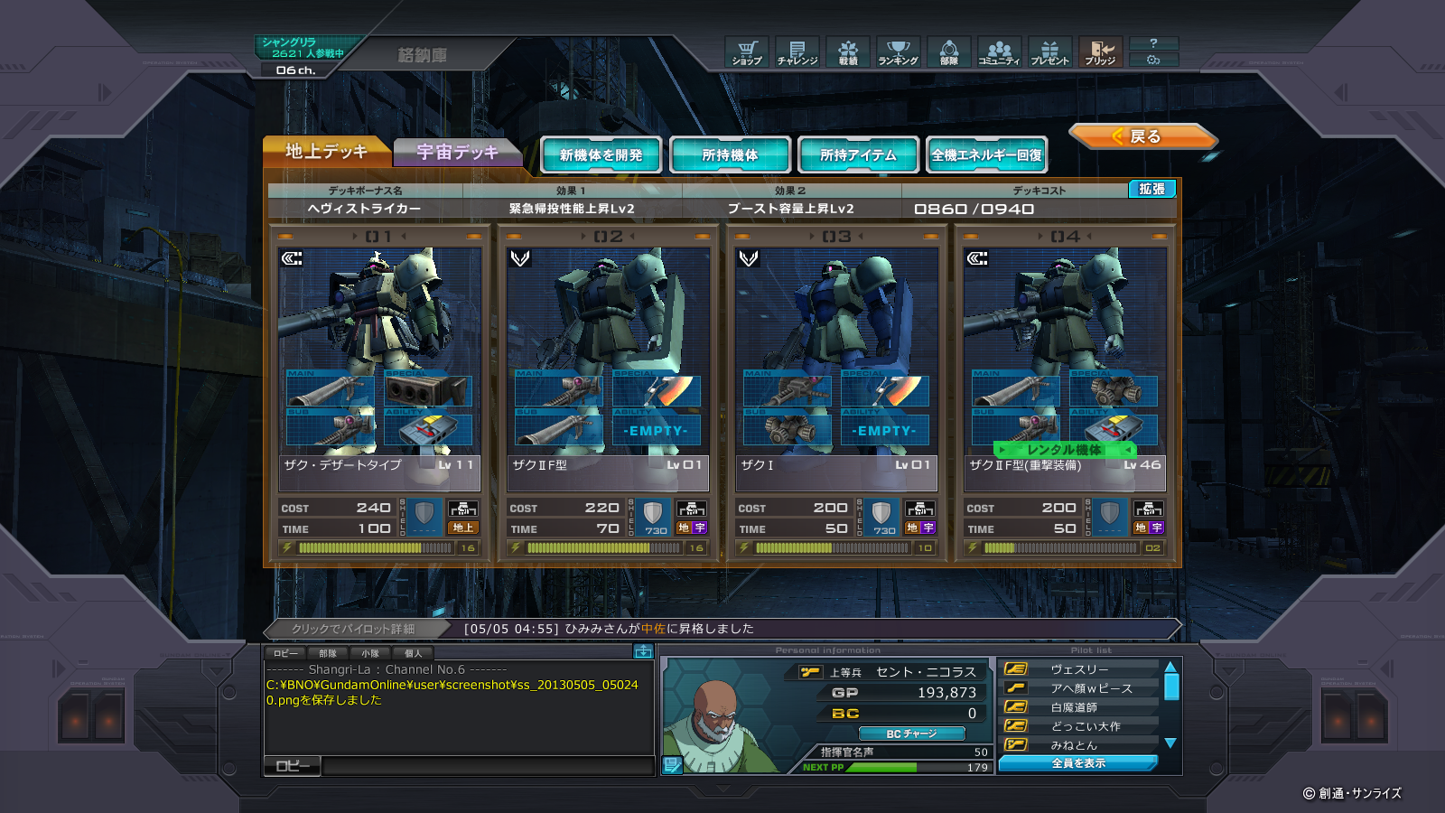The image size is (1445, 813).
Task: Open the 部隊 corps icon in top bar
Action: [x=949, y=51]
